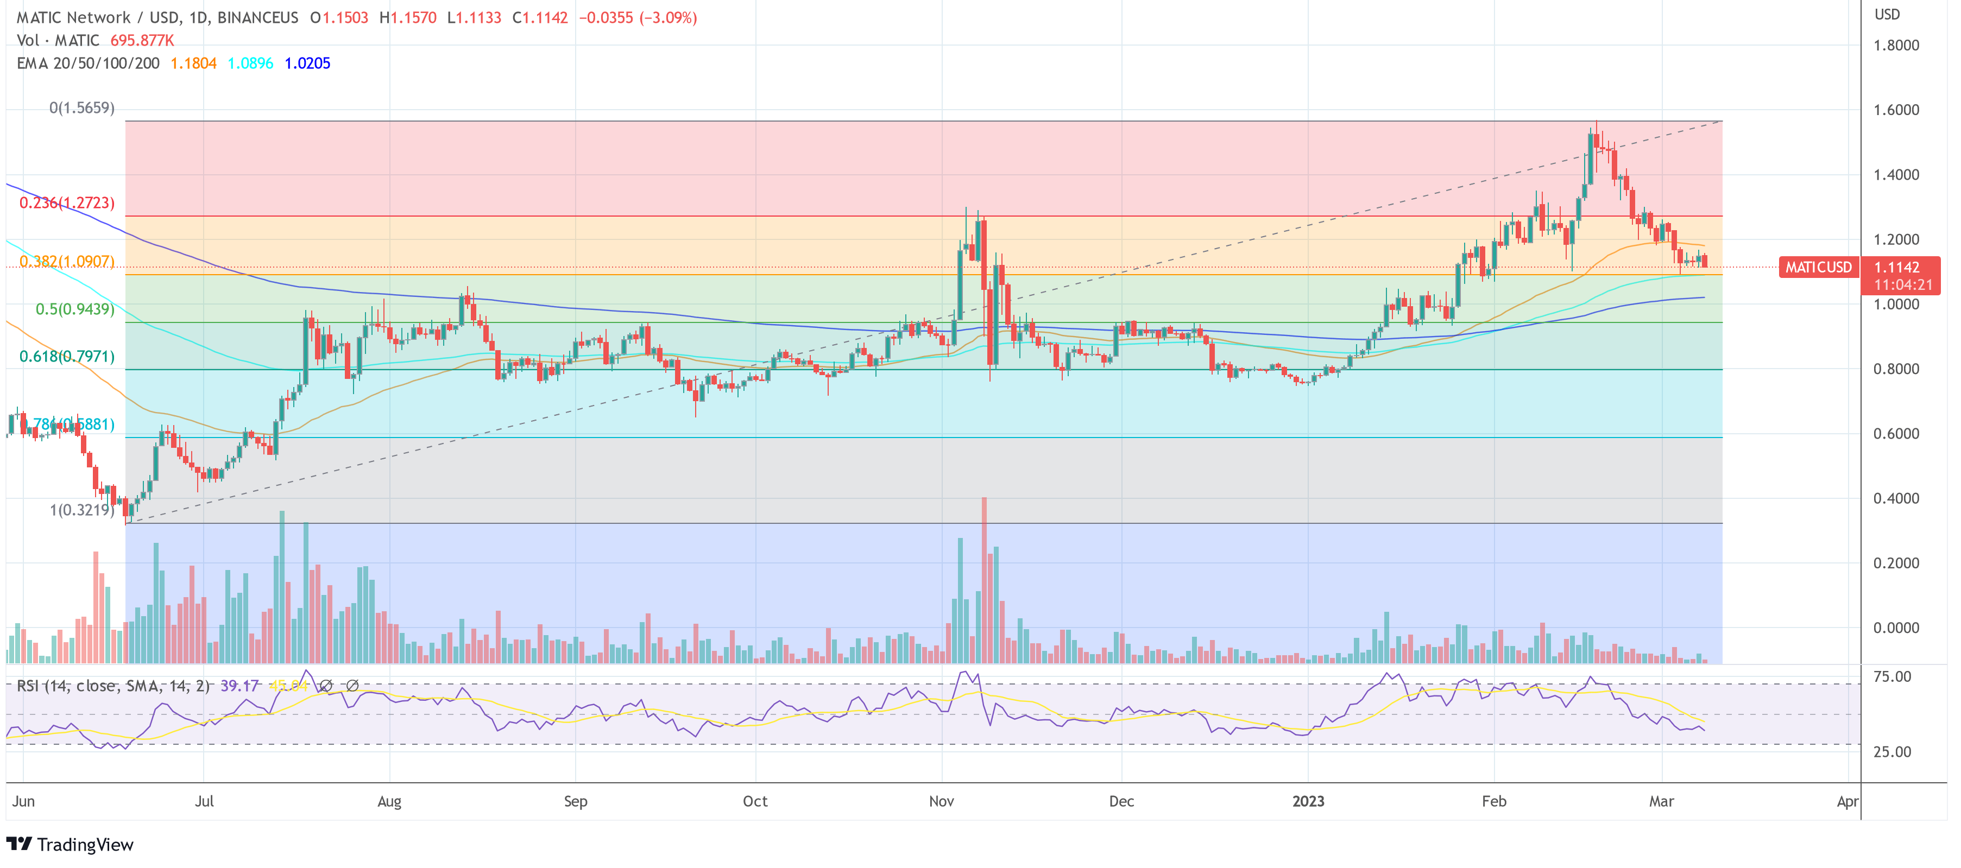This screenshot has width=1961, height=868.
Task: Click the tallest red volume bar in November
Action: [985, 580]
